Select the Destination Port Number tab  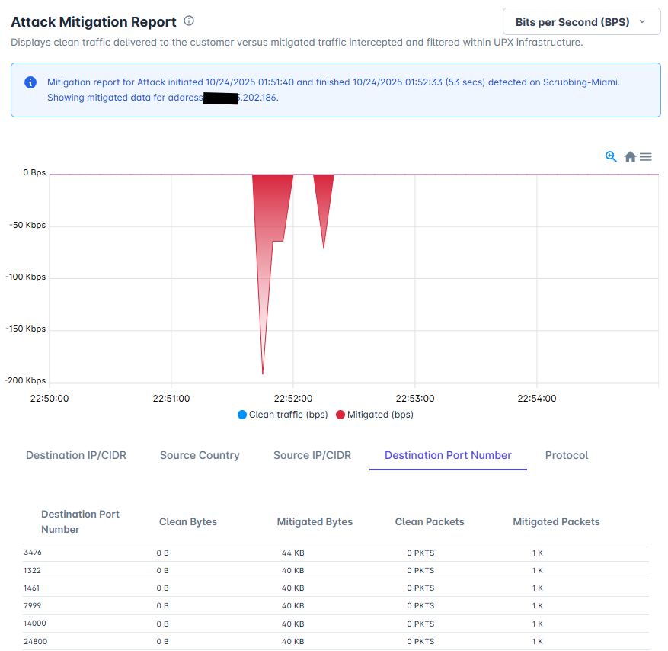coord(448,455)
